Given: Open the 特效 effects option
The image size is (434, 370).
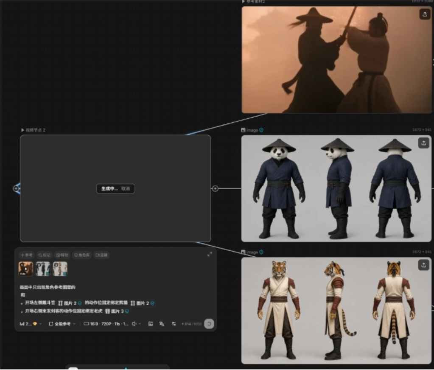Looking at the screenshot, I should 62,255.
